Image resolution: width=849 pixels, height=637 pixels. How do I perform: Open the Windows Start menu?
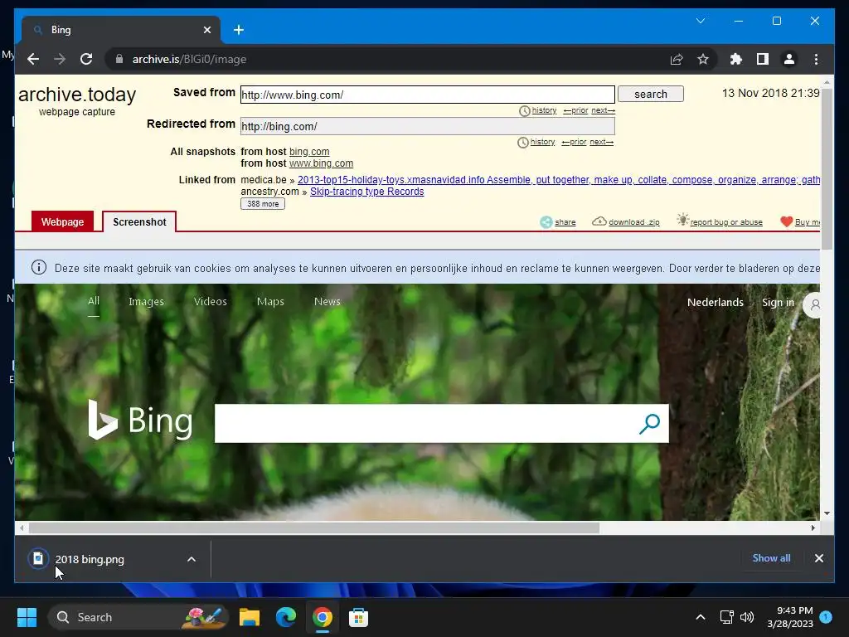[x=27, y=617]
